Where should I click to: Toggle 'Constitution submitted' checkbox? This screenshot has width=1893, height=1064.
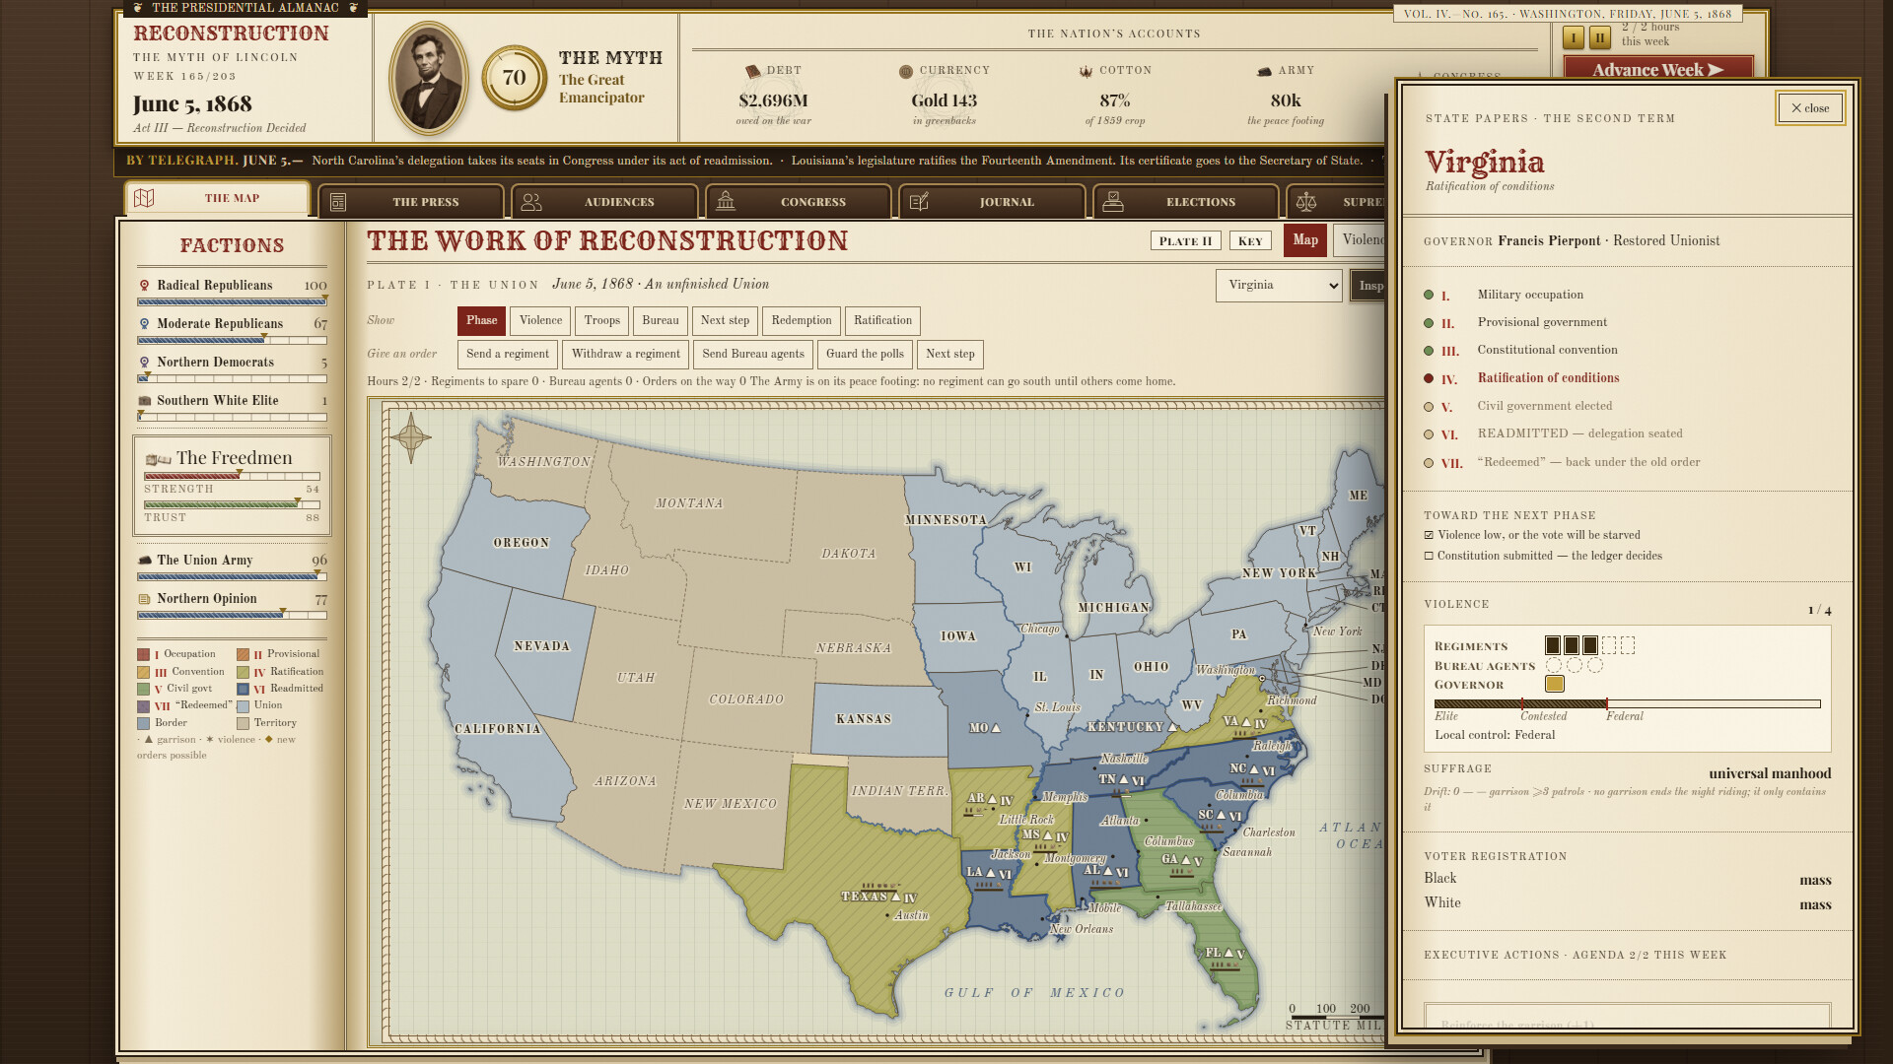[x=1429, y=556]
